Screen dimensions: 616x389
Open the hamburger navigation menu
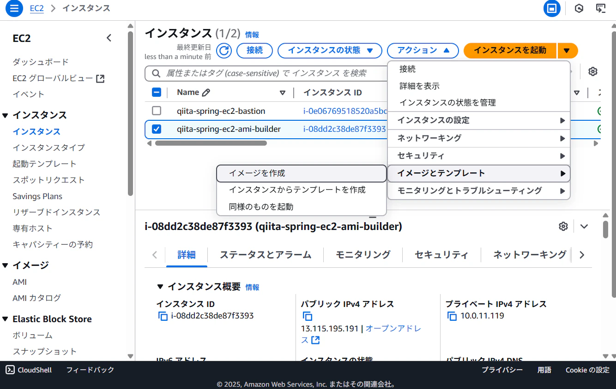point(14,8)
